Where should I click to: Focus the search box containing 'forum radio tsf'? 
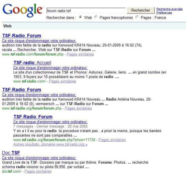click(x=86, y=11)
